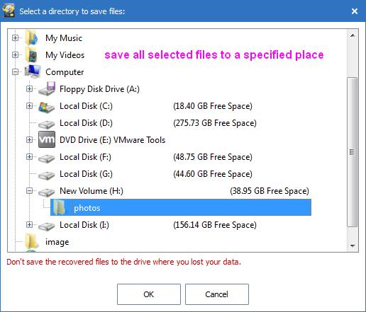The image size is (366, 312).
Task: Expand the My Music tree node
Action: [x=15, y=38]
